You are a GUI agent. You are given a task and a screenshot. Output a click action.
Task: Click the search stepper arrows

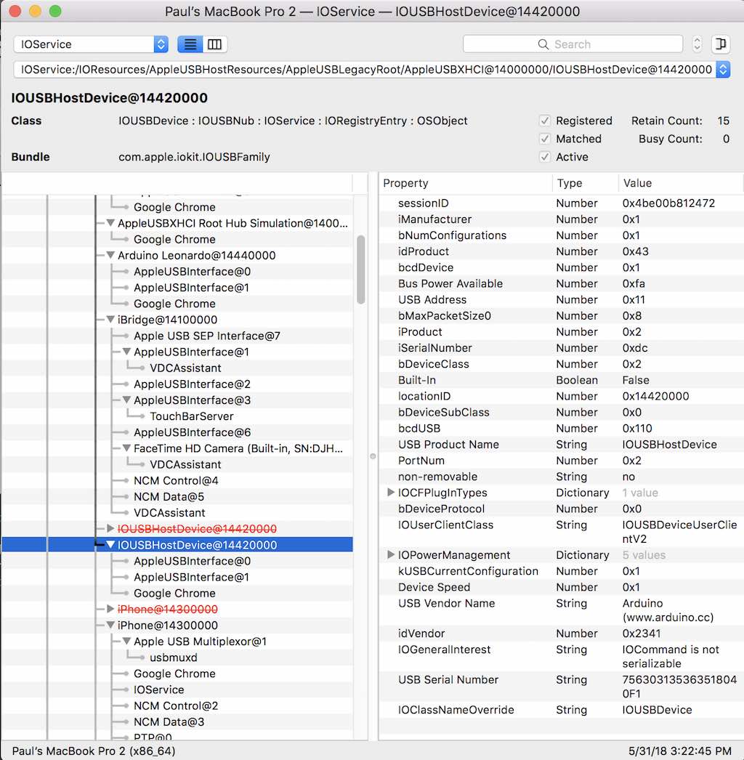[697, 44]
